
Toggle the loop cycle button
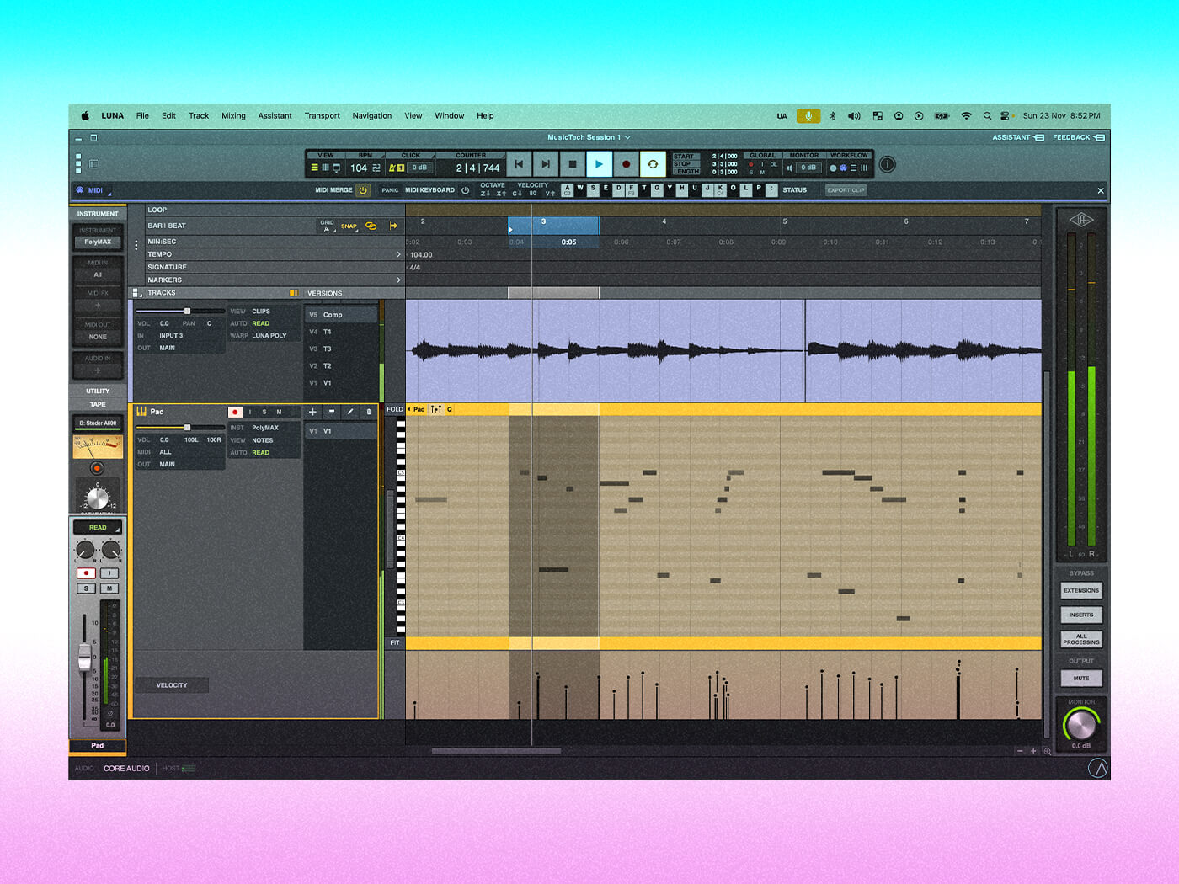(x=653, y=165)
